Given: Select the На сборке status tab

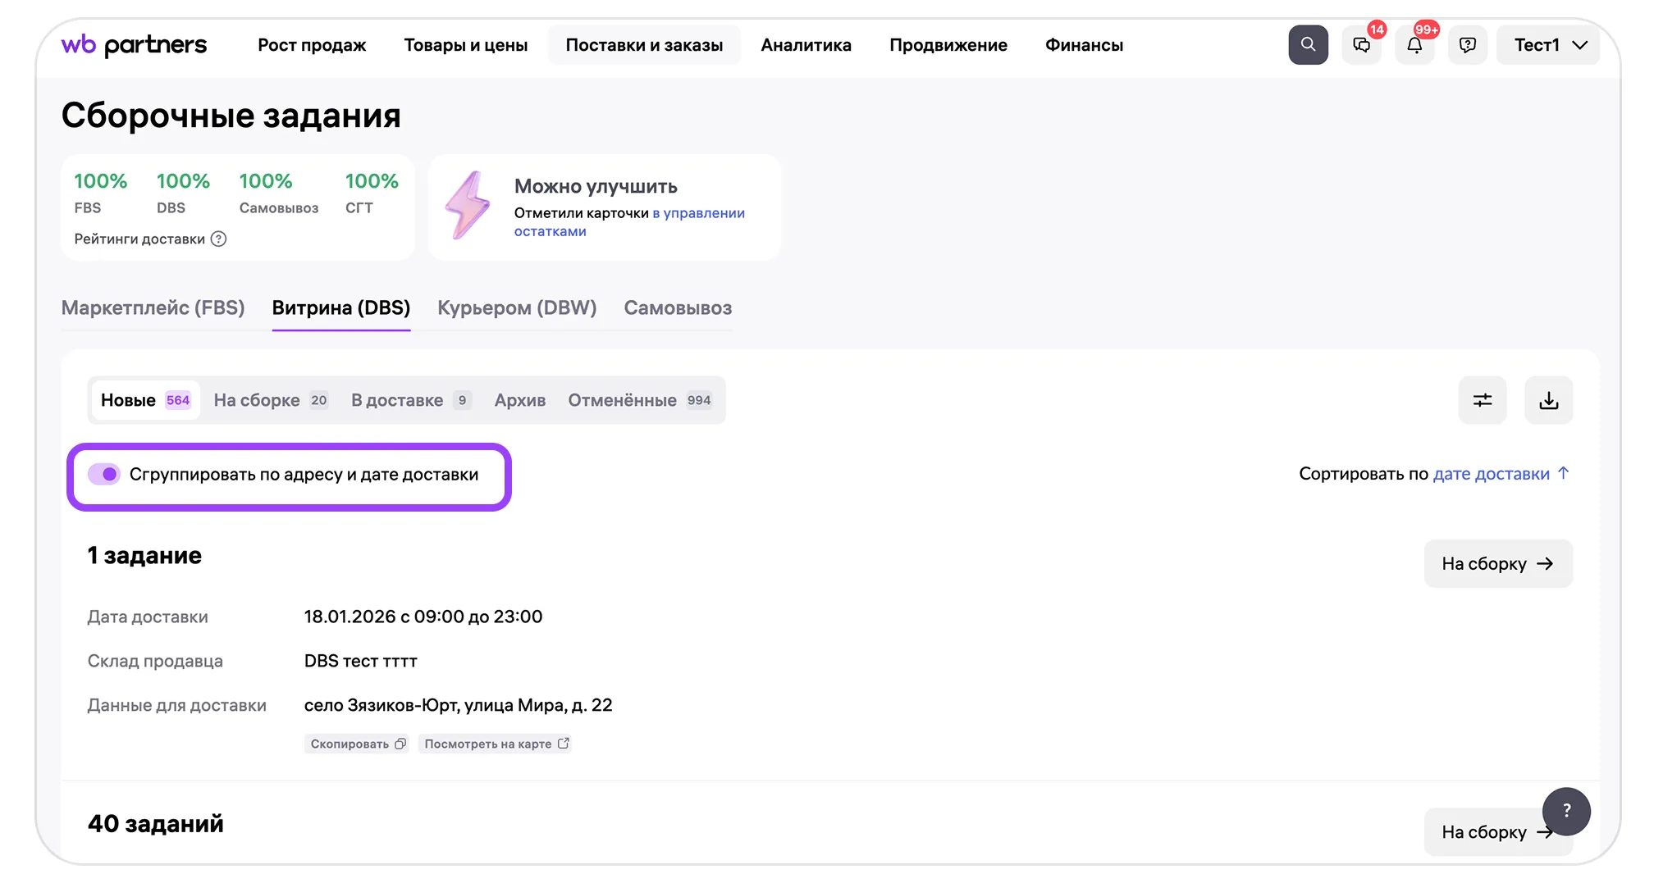Looking at the screenshot, I should pos(270,400).
